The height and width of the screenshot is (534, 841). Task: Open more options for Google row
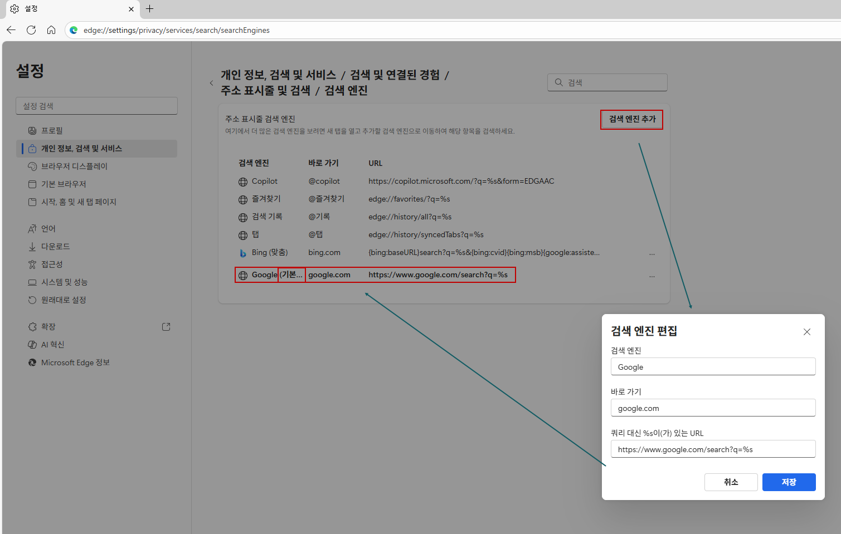point(652,276)
